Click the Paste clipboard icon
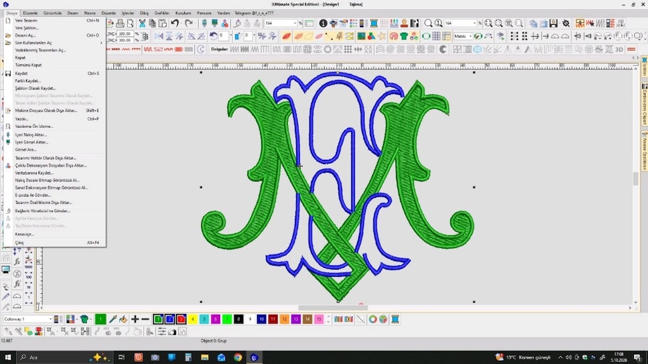Viewport: 648px width, 364px height. [x=163, y=23]
